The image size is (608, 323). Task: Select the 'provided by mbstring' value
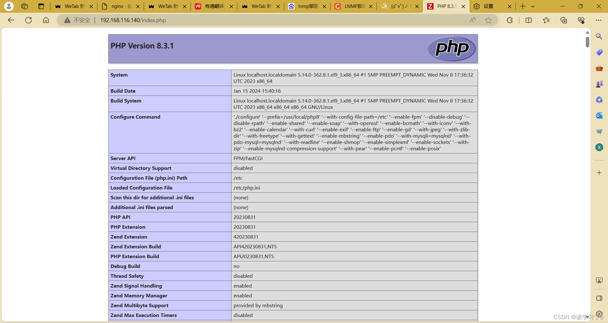click(x=258, y=305)
